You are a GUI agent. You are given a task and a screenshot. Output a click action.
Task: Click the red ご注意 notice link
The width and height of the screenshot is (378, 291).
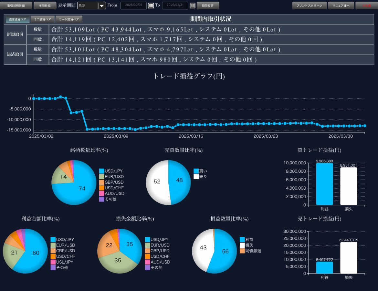[x=367, y=5]
